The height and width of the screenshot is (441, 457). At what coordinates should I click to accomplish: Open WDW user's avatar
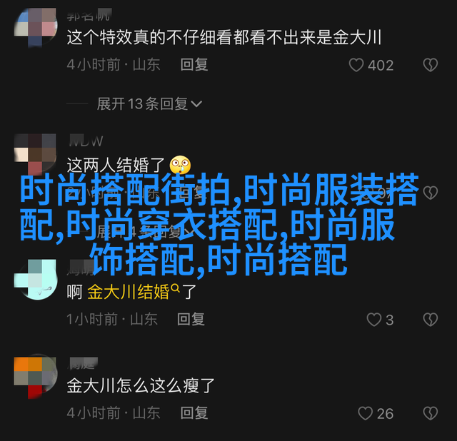tap(36, 154)
